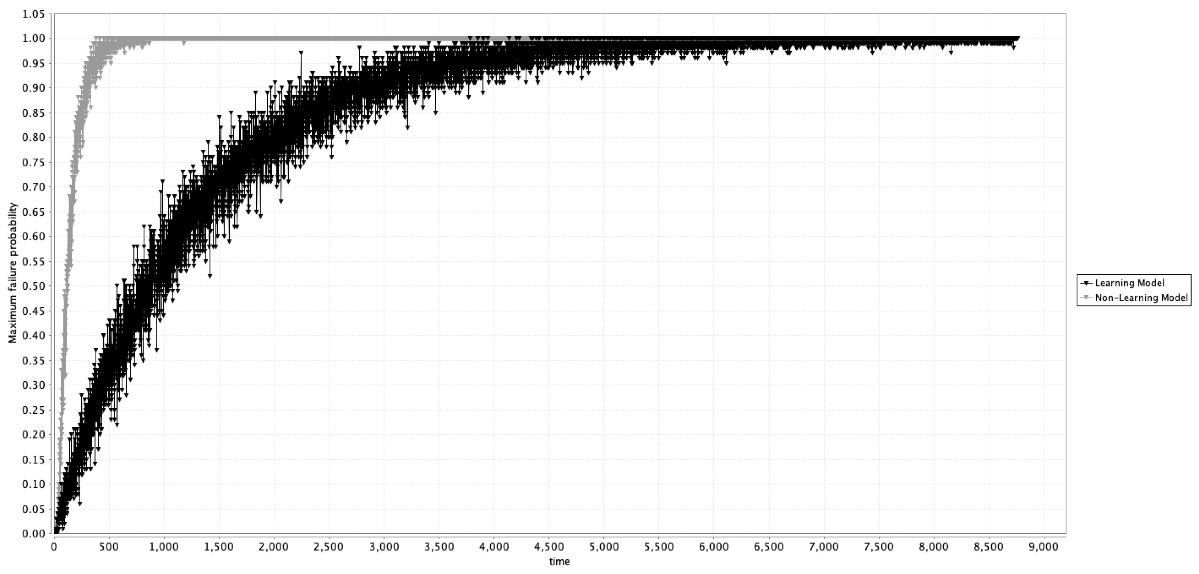Click the 3,500 x-axis tick label
This screenshot has width=1199, height=574.
point(439,547)
